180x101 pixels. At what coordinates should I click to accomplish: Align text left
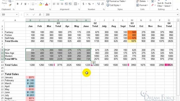54,4
